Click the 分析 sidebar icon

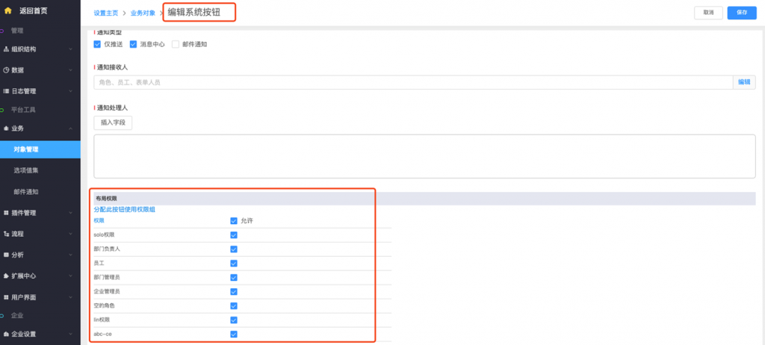click(6, 255)
